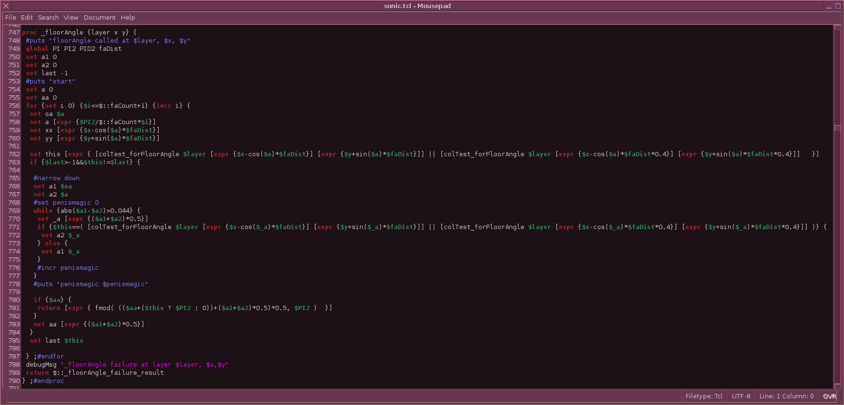The height and width of the screenshot is (405, 844).
Task: Open the Edit menu
Action: click(x=27, y=17)
